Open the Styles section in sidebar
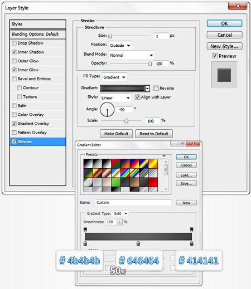251x289 pixels. click(38, 24)
